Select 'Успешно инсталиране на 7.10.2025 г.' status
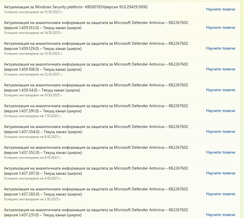244x218 pixels. point(32,116)
